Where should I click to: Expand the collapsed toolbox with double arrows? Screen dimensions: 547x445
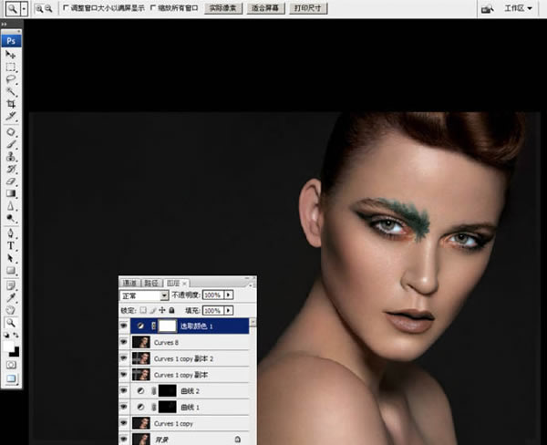tap(4, 24)
